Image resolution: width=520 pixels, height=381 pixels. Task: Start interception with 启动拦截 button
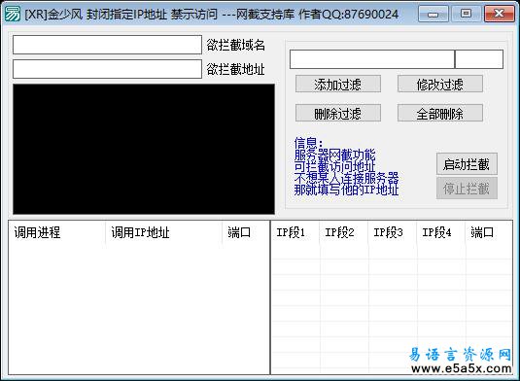[467, 164]
